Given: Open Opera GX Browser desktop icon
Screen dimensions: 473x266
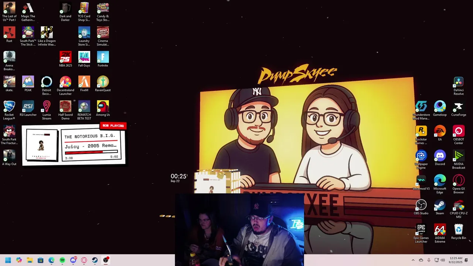Looking at the screenshot, I should (x=459, y=184).
